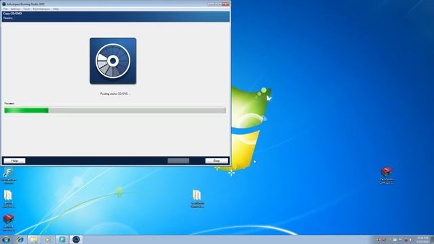
Task: Click the "Progress" label
Action: point(9,103)
